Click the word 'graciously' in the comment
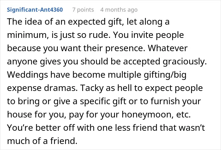221x150 pixels. click(x=184, y=62)
